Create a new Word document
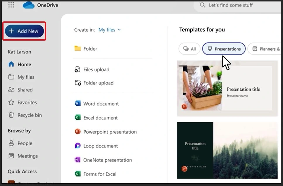The image size is (283, 186). (x=97, y=104)
